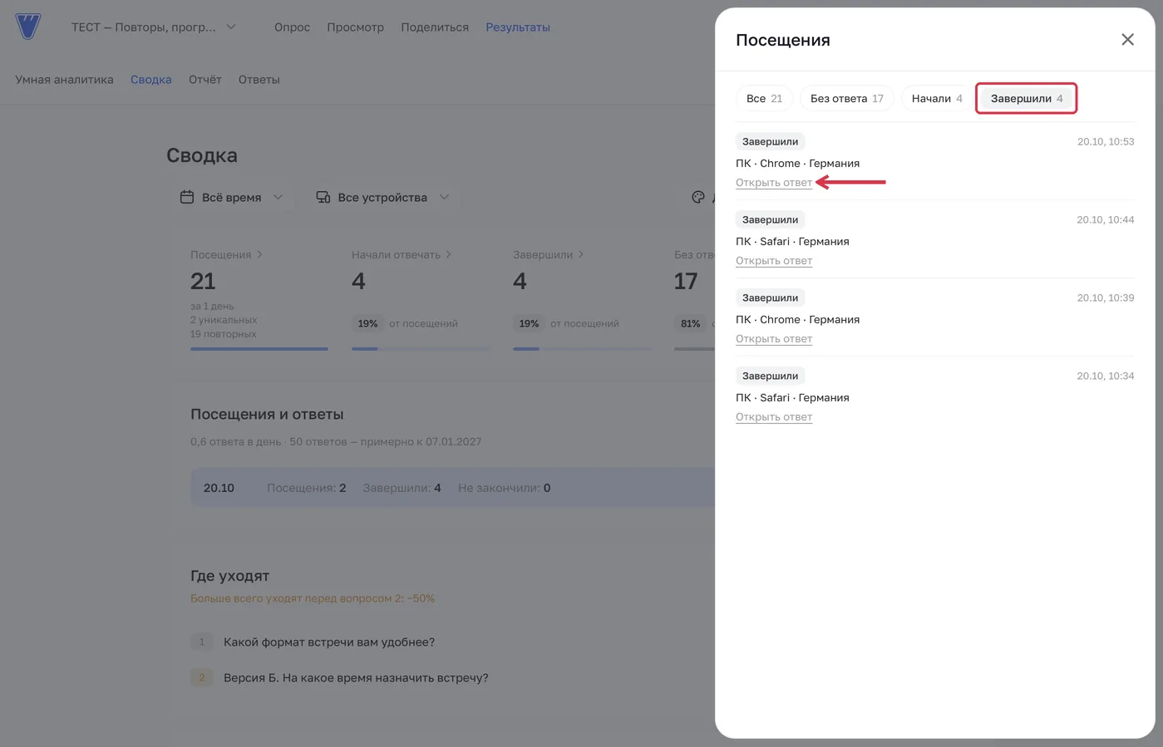The width and height of the screenshot is (1163, 747).
Task: Open the Просмотр menu item
Action: (x=355, y=27)
